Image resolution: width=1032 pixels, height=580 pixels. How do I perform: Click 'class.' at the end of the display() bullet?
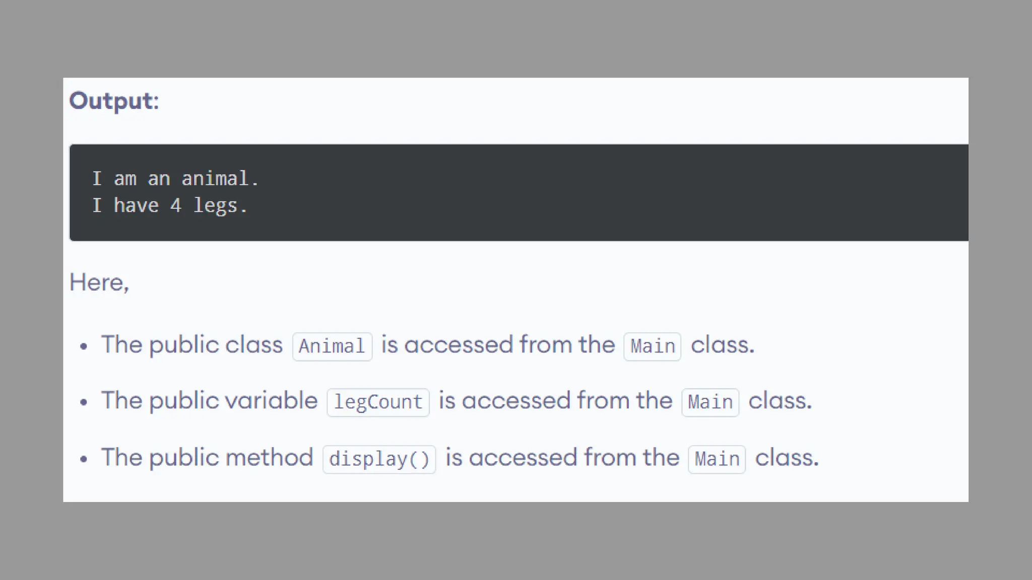(x=787, y=458)
